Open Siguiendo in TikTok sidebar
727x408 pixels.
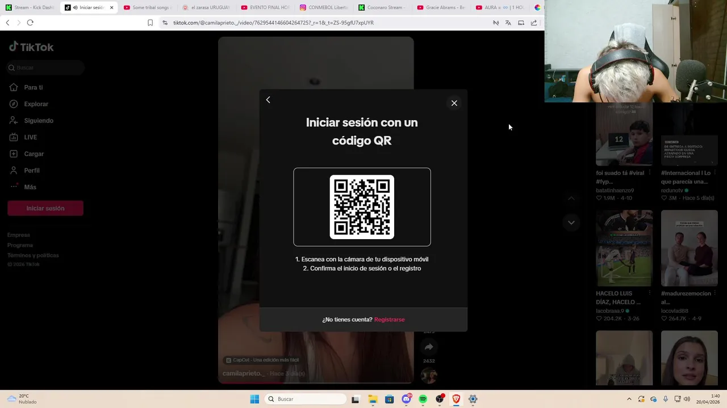(x=38, y=121)
